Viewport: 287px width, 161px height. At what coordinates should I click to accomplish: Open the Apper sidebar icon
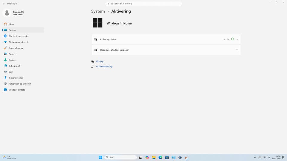tap(5, 54)
